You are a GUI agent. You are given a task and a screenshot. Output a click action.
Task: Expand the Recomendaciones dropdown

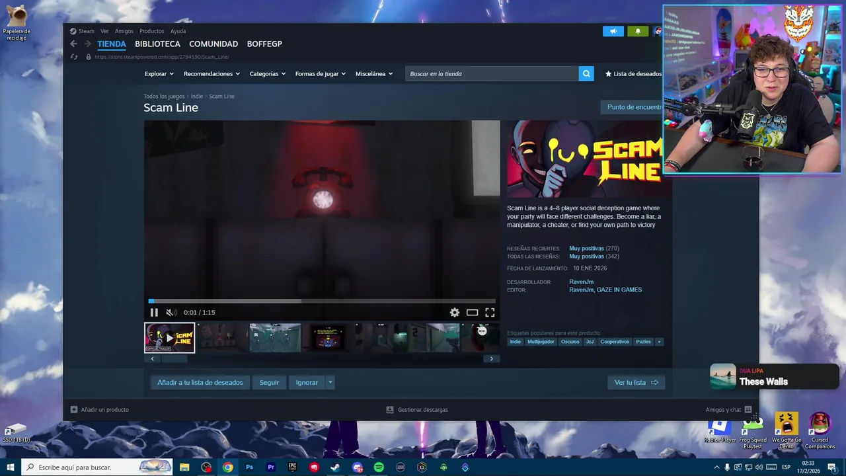pos(211,73)
